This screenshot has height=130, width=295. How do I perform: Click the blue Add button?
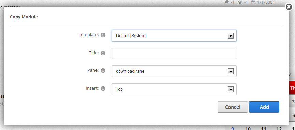(264, 107)
